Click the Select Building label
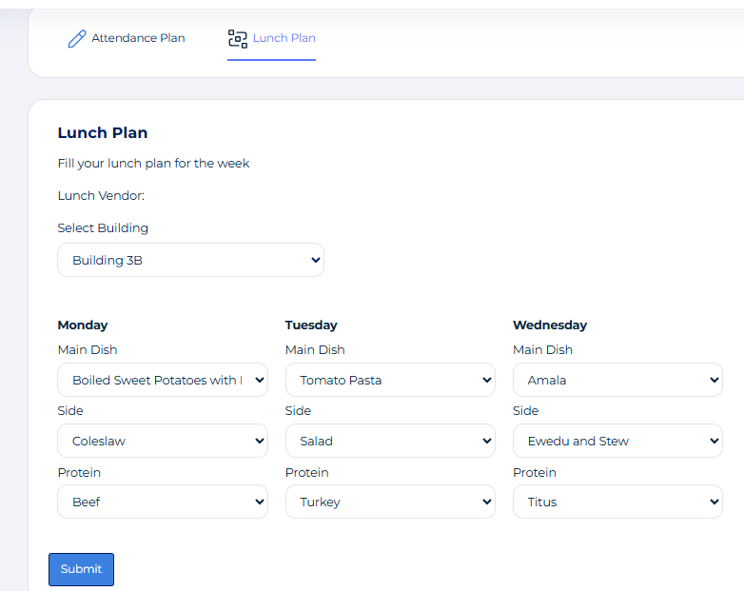744x591 pixels. [x=103, y=227]
